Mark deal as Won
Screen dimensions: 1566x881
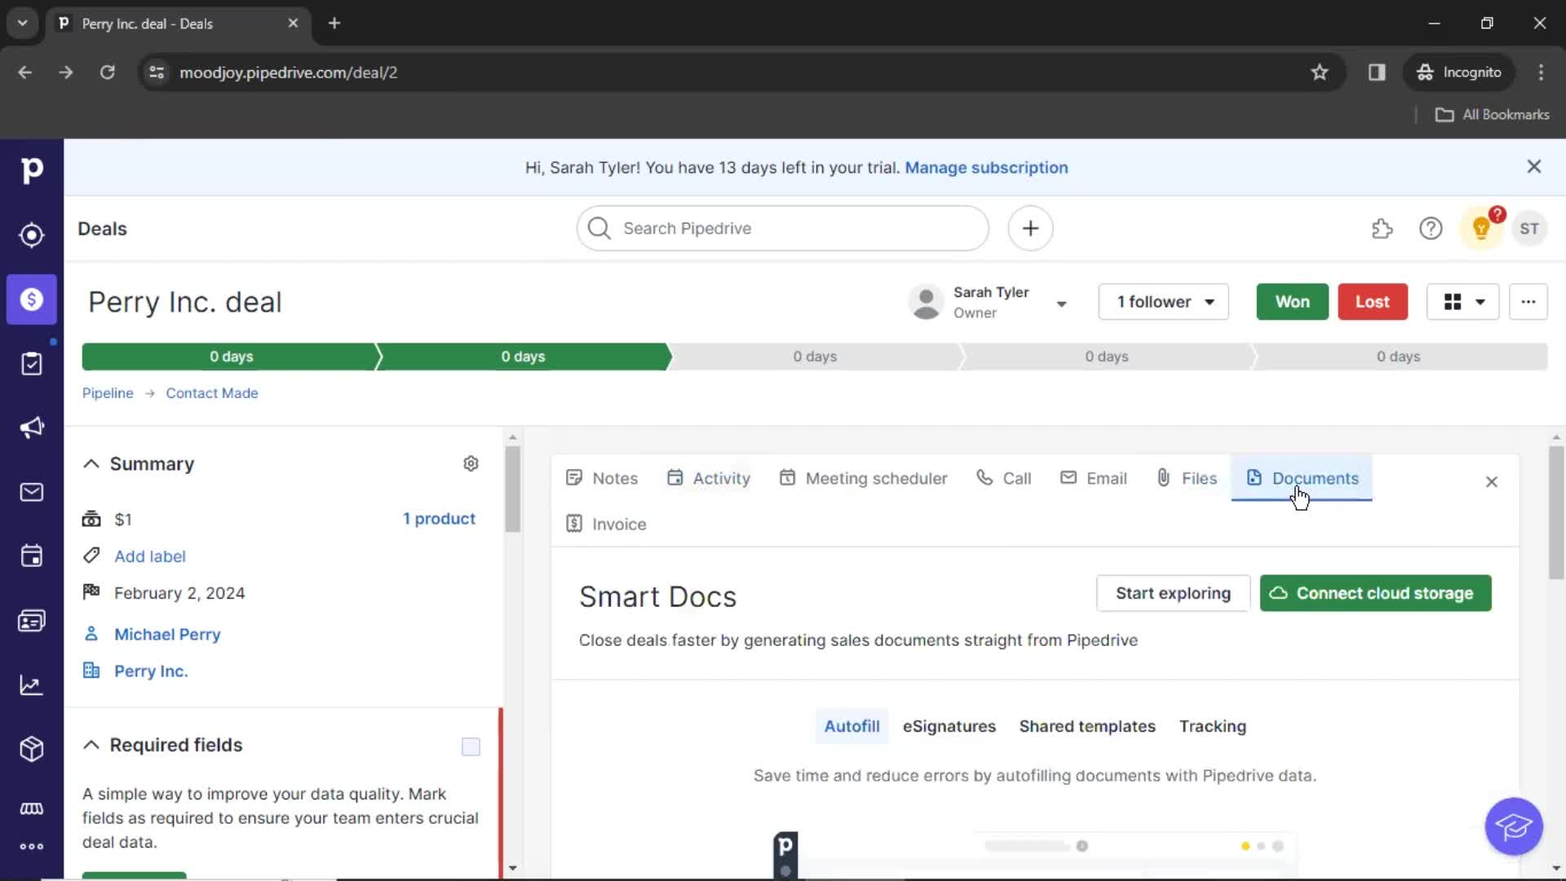(1292, 302)
